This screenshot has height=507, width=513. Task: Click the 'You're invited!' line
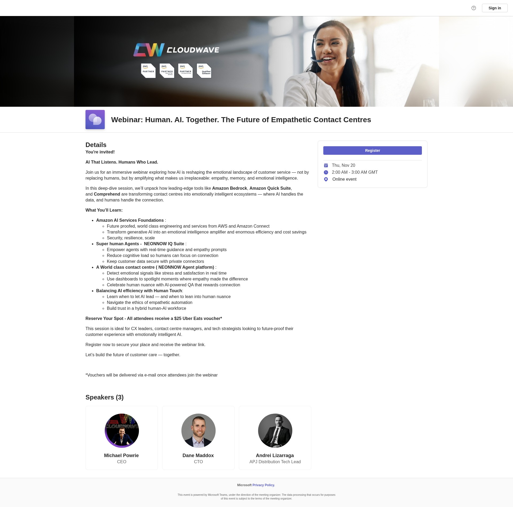(100, 152)
